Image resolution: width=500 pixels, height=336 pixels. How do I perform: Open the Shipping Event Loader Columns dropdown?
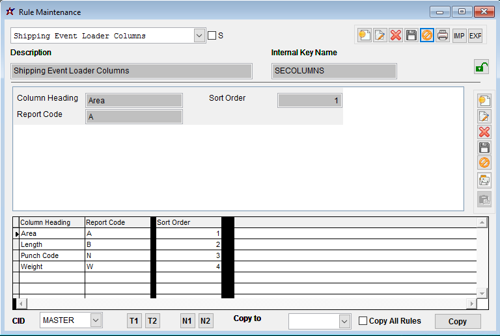tap(199, 35)
